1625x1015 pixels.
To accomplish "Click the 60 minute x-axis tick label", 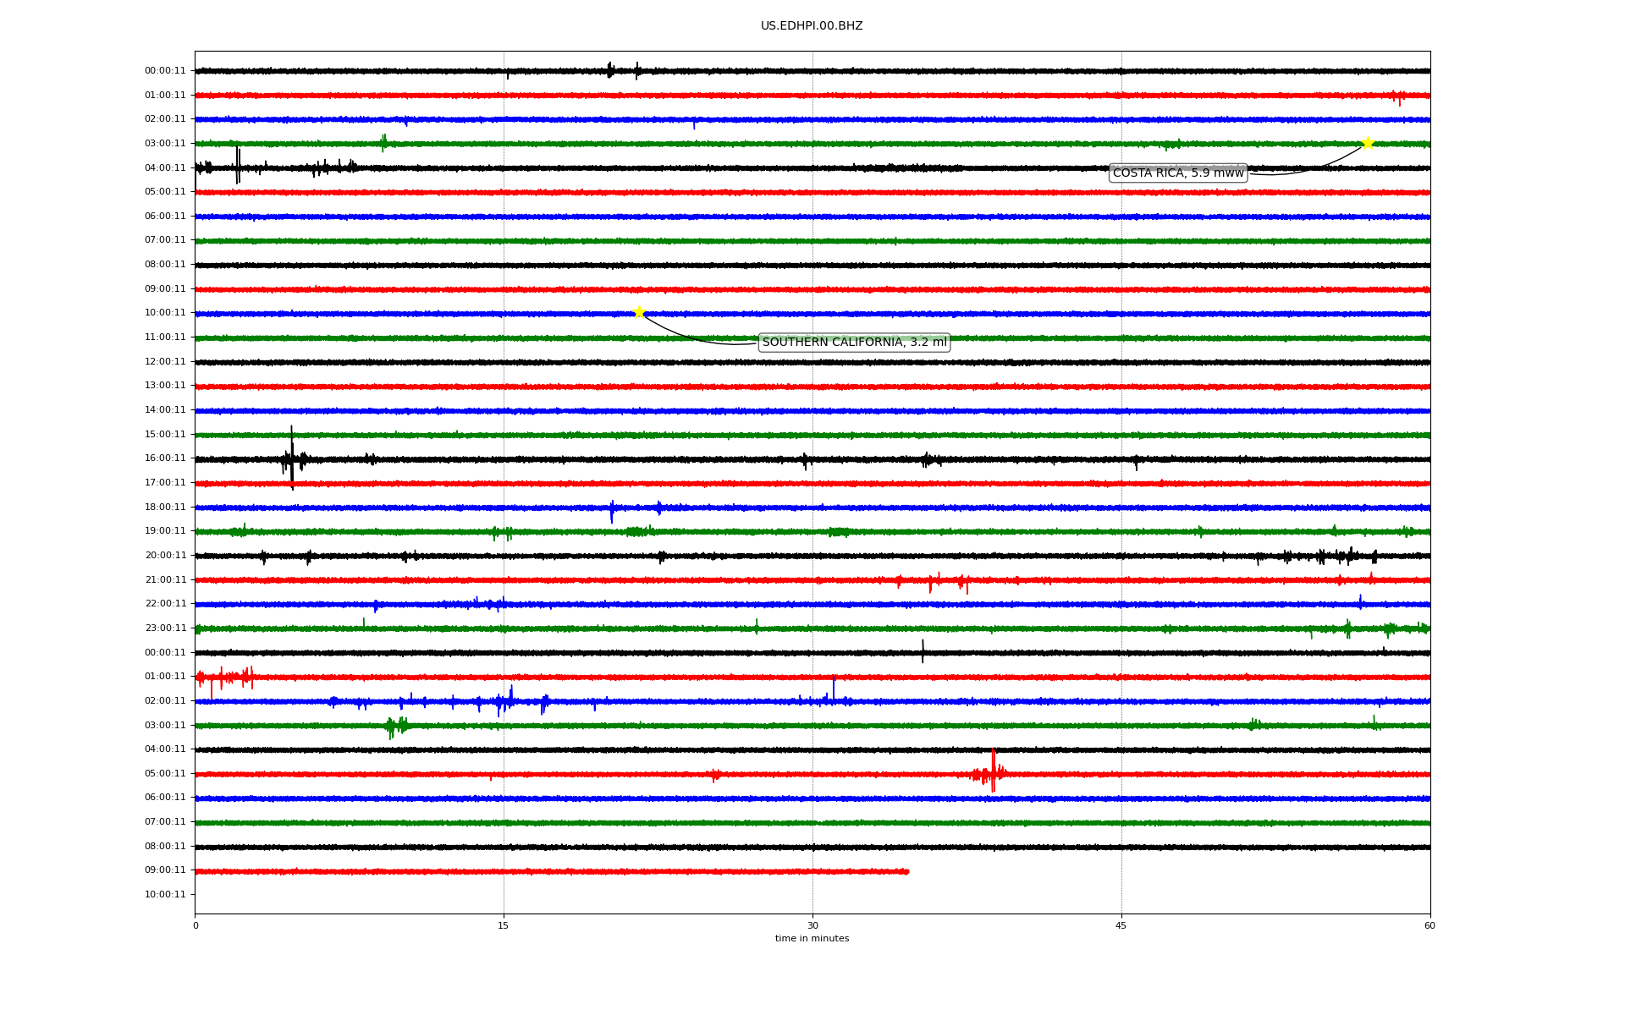I will coord(1429,925).
